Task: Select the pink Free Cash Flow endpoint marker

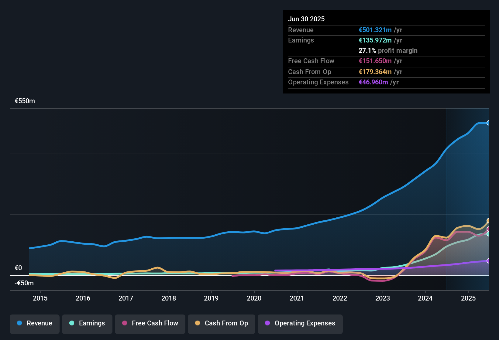Action: click(488, 229)
